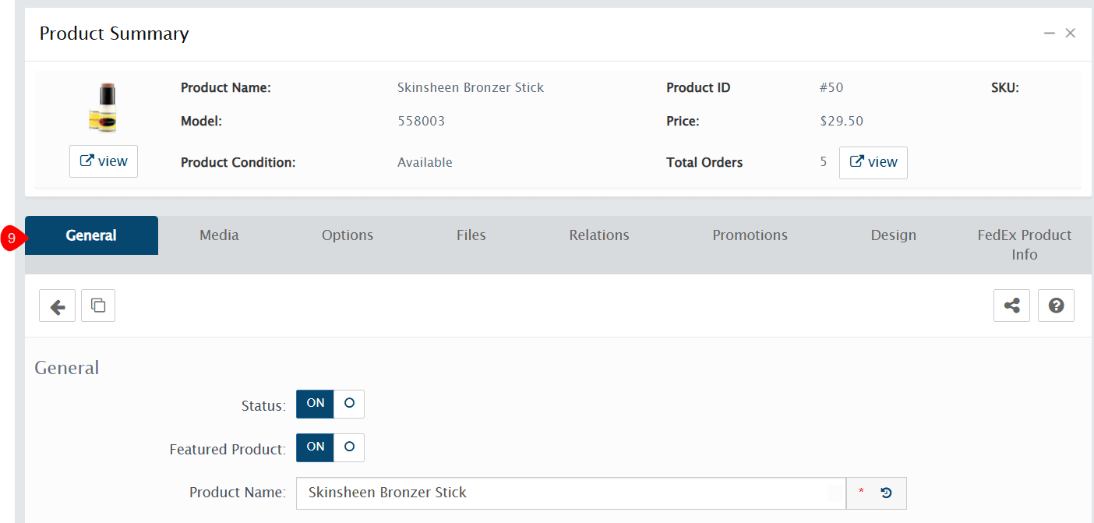This screenshot has width=1094, height=523.
Task: Click view button next to Total Orders
Action: pyautogui.click(x=873, y=163)
